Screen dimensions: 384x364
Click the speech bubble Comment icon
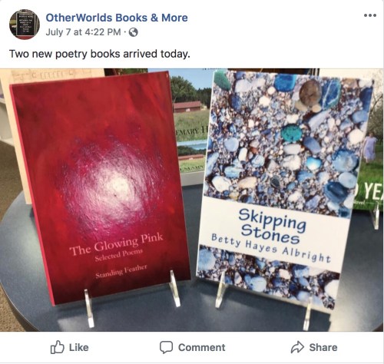click(x=166, y=347)
